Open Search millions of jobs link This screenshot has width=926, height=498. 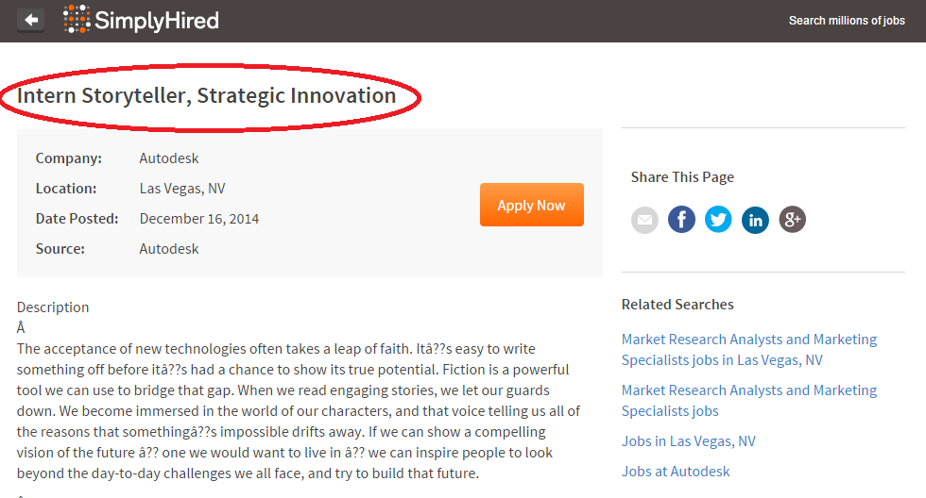pyautogui.click(x=847, y=21)
